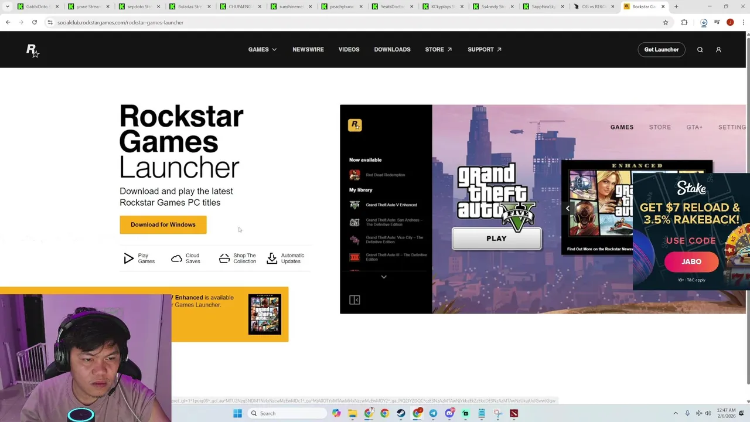Open the browser extensions puzzle icon
Image resolution: width=750 pixels, height=422 pixels.
pyautogui.click(x=684, y=22)
